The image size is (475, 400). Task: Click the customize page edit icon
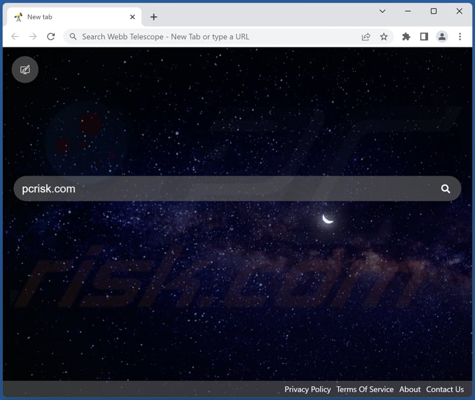25,70
